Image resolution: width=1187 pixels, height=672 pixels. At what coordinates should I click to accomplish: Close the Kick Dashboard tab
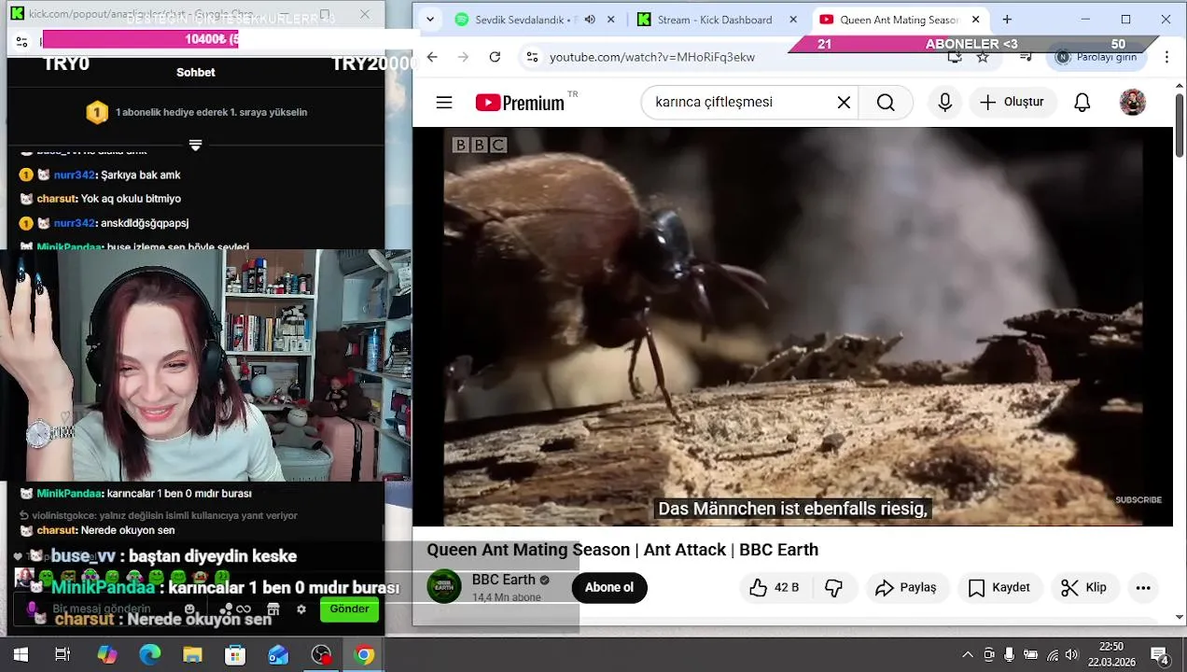(x=793, y=20)
